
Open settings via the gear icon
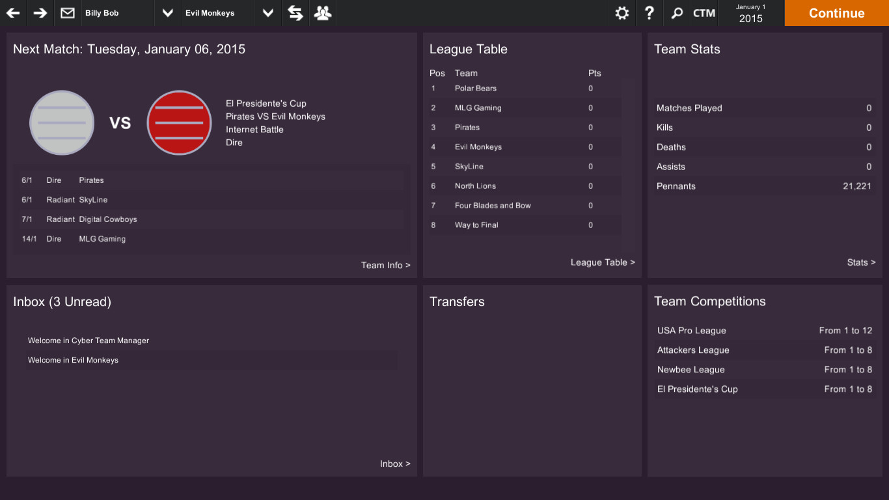(x=622, y=12)
